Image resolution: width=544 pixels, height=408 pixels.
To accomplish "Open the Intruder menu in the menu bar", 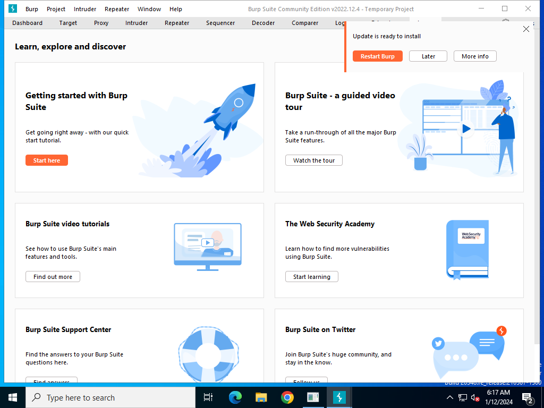I will coord(85,9).
